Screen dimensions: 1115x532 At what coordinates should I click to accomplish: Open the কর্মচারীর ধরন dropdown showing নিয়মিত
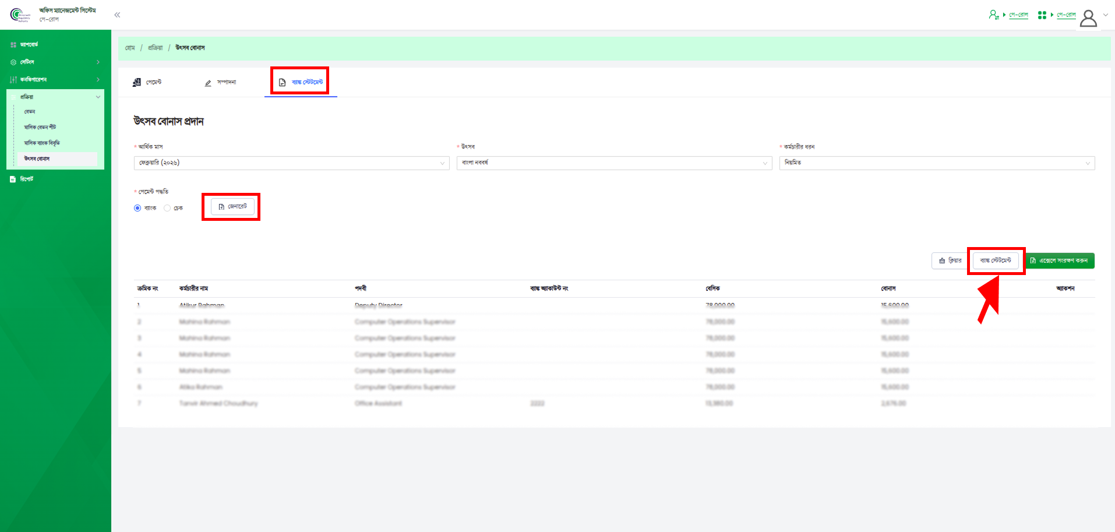(937, 163)
